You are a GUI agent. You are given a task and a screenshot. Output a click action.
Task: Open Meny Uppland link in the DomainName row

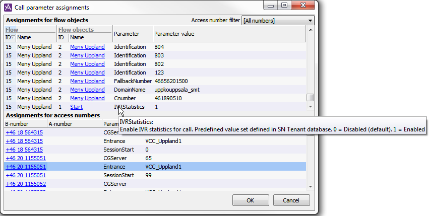87,90
